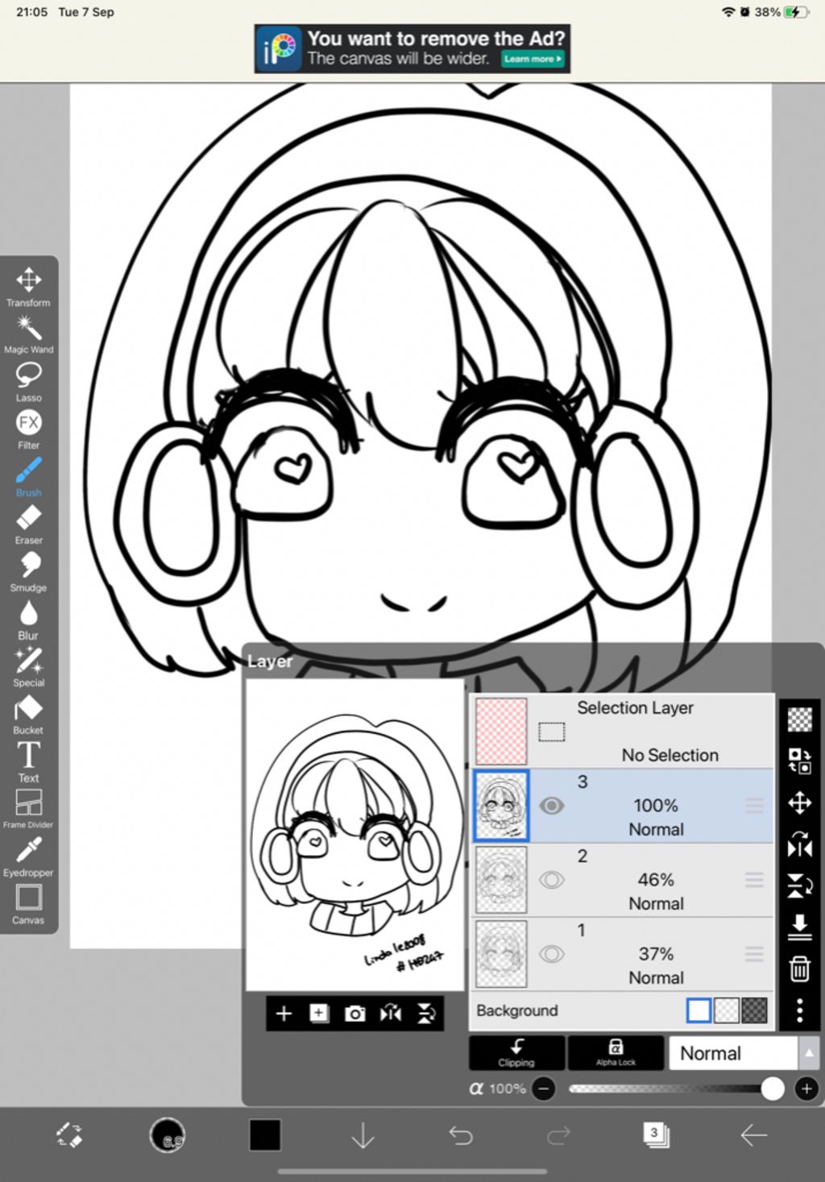This screenshot has height=1182, width=825.
Task: Open the Canvas tool
Action: [28, 904]
